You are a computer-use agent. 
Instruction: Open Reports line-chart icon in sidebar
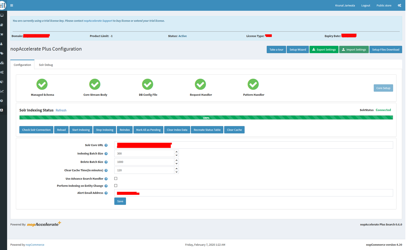(x=2, y=91)
